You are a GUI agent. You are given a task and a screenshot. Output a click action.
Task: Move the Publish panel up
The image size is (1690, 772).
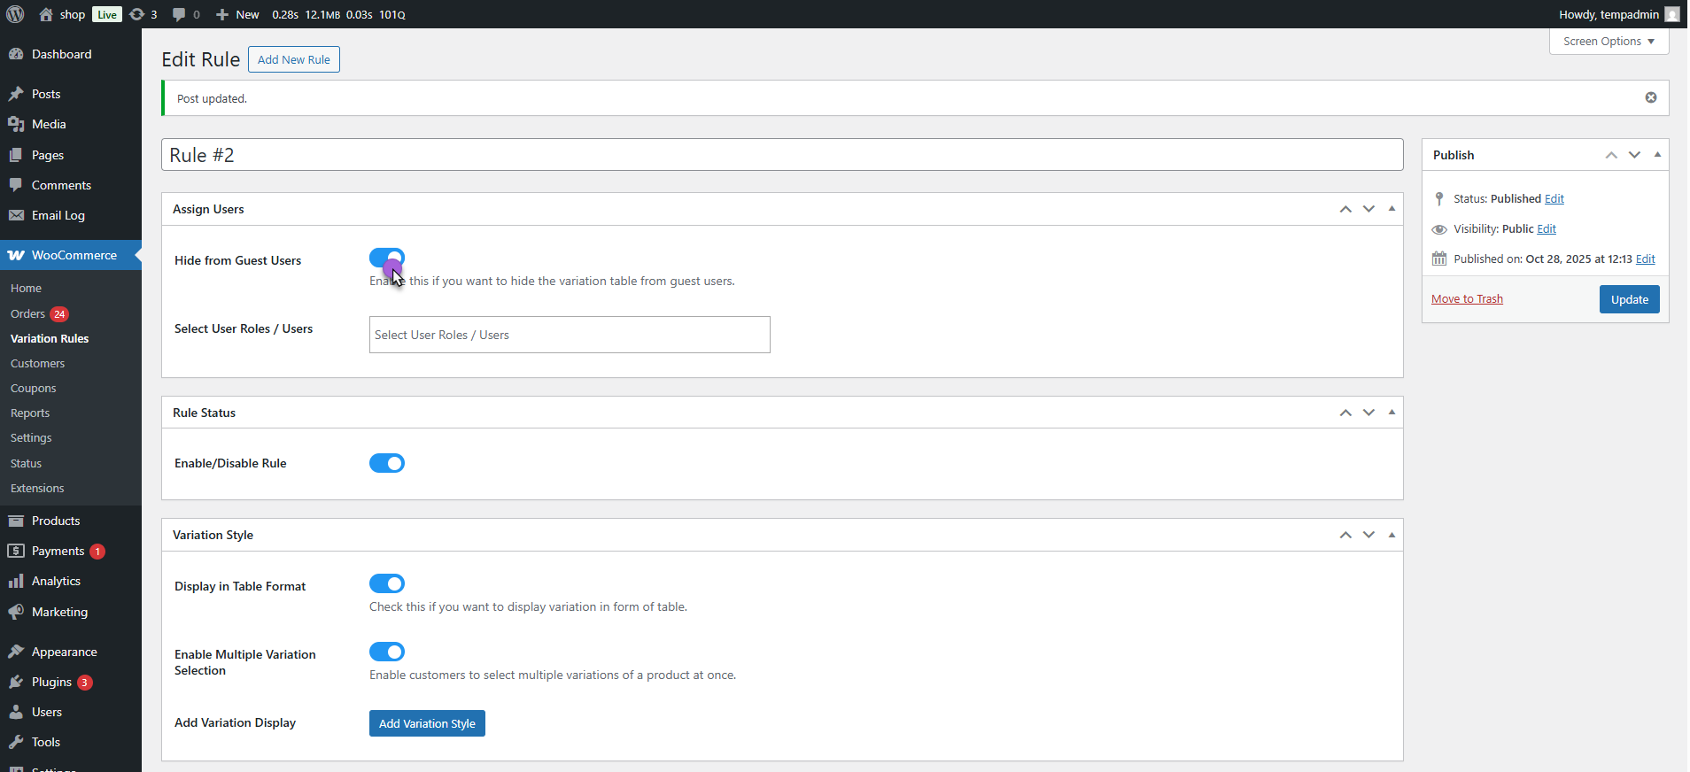[1611, 155]
